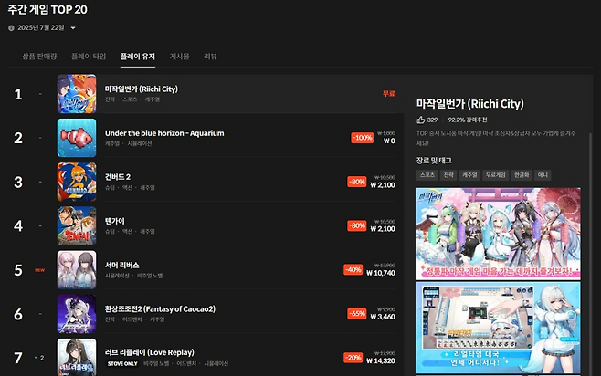This screenshot has width=601, height=376.
Task: Click the STOVE ONLY badge on 러브 리플레이
Action: point(122,363)
